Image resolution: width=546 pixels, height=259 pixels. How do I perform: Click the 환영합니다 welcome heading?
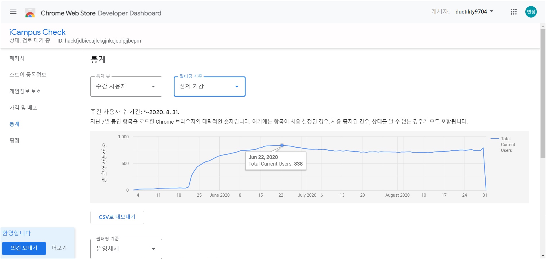point(16,233)
